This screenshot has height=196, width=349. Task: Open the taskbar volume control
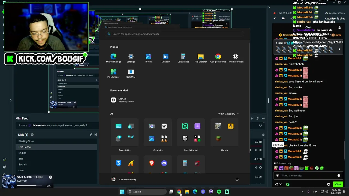[327, 192]
